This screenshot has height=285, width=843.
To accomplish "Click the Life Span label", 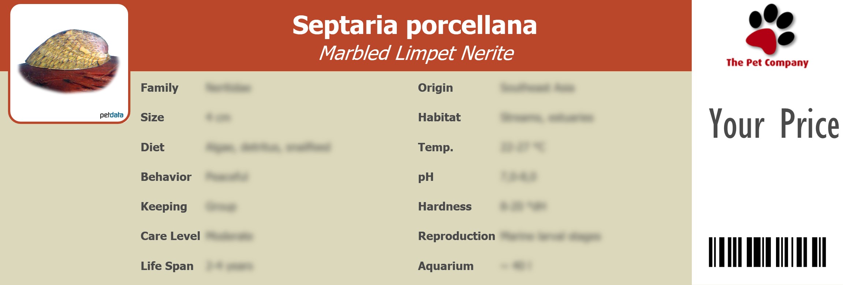I will click(x=167, y=266).
